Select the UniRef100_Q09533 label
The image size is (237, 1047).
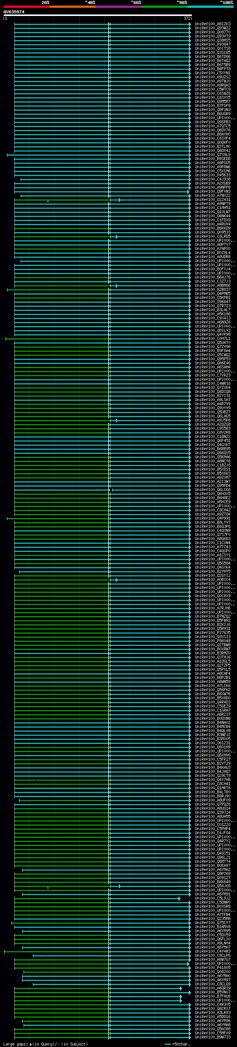(213, 232)
